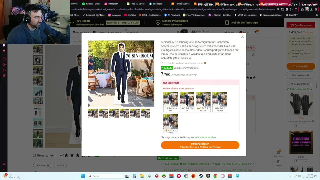This screenshot has height=180, width=320.
Task: Open Epic Games from the taskbar
Action: 208,176
